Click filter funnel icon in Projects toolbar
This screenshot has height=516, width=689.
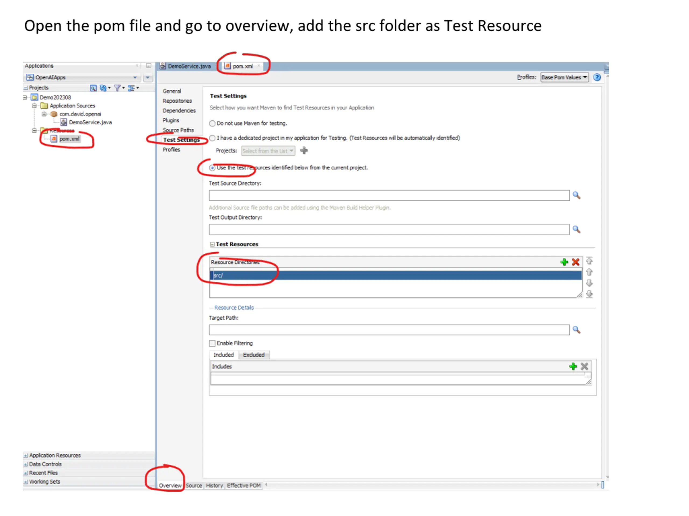(x=117, y=88)
